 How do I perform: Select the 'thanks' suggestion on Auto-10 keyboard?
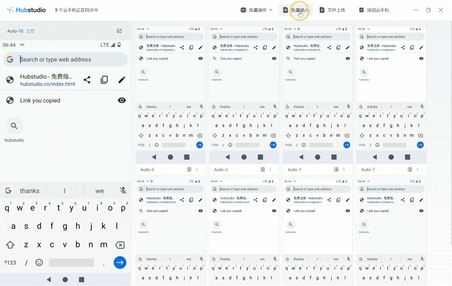click(x=29, y=191)
